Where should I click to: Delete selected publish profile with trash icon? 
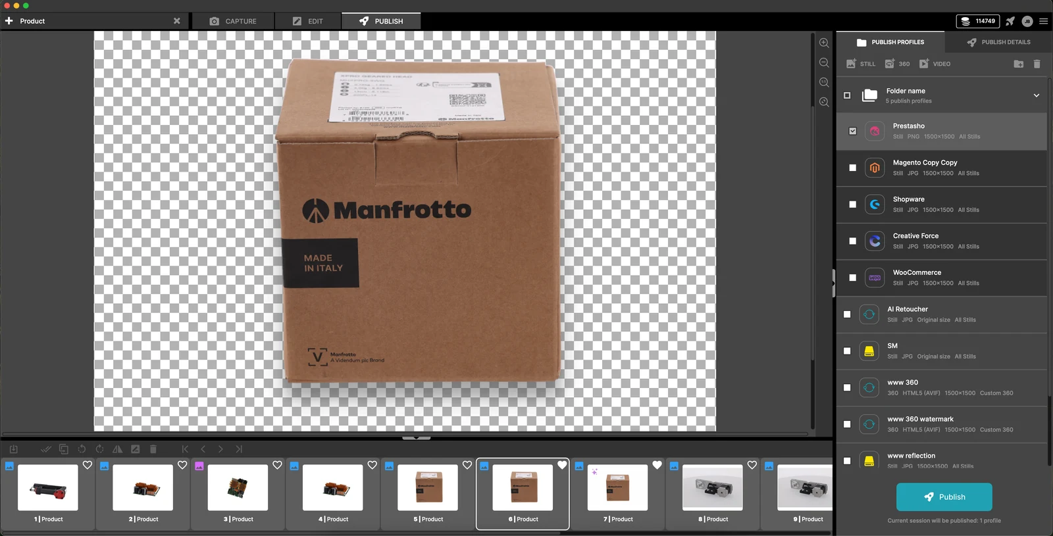point(1037,64)
